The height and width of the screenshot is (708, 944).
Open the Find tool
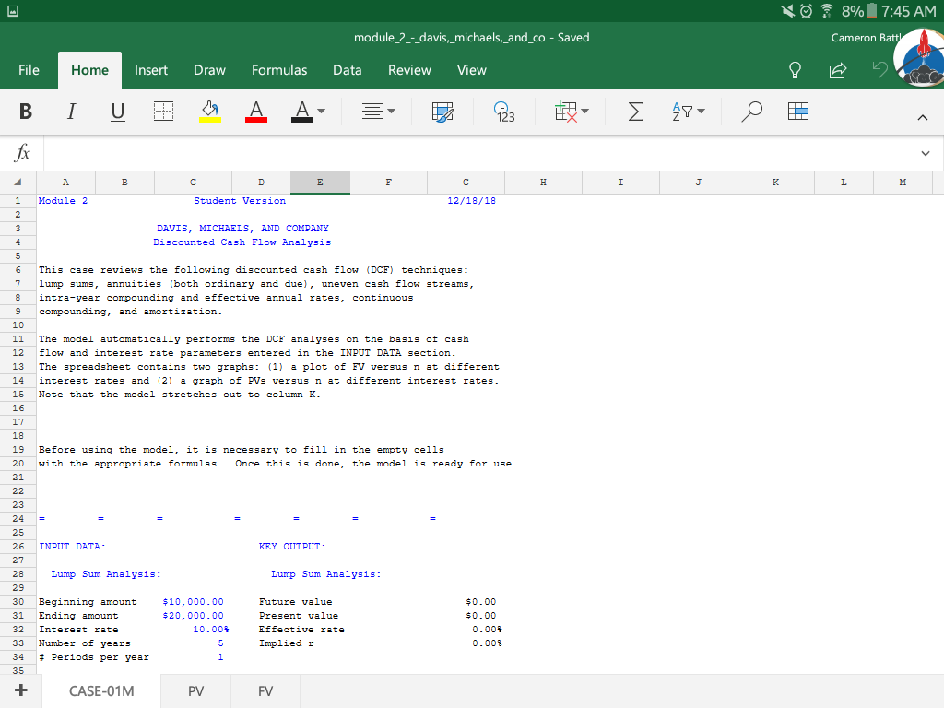(x=750, y=111)
